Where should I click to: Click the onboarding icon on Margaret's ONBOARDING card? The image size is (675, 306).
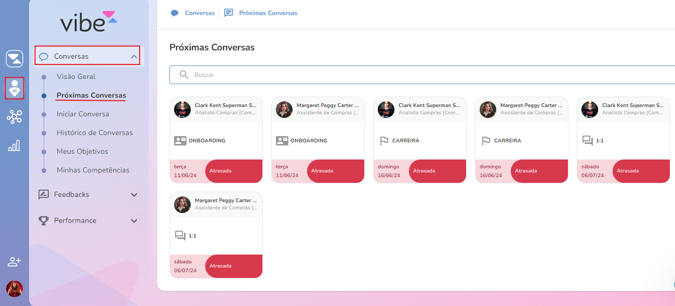click(282, 140)
